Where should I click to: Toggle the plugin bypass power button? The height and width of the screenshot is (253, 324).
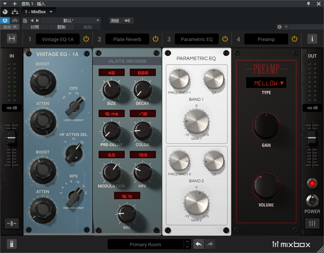click(5, 20)
